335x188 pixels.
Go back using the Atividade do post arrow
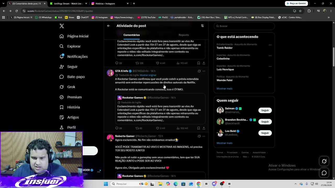(x=109, y=26)
